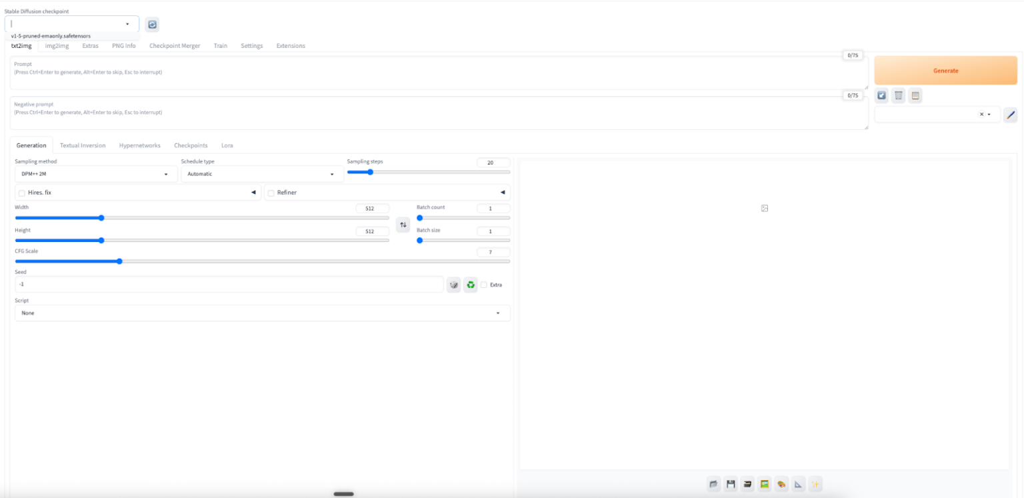Save images as zip archive icon
Image resolution: width=1024 pixels, height=498 pixels.
click(748, 484)
